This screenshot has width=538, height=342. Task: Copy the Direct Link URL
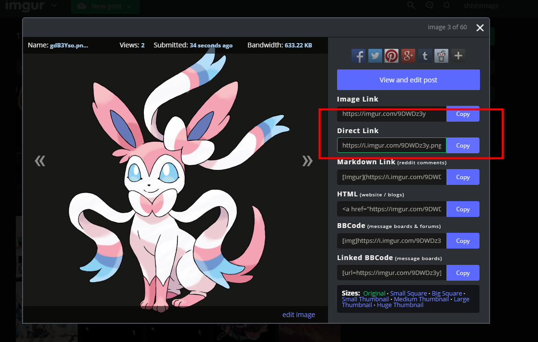tap(462, 145)
